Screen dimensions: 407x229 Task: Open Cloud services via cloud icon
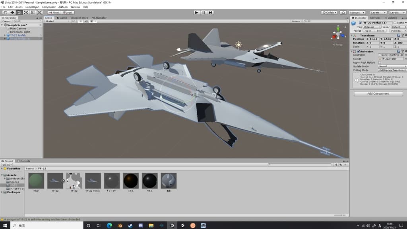point(343,12)
